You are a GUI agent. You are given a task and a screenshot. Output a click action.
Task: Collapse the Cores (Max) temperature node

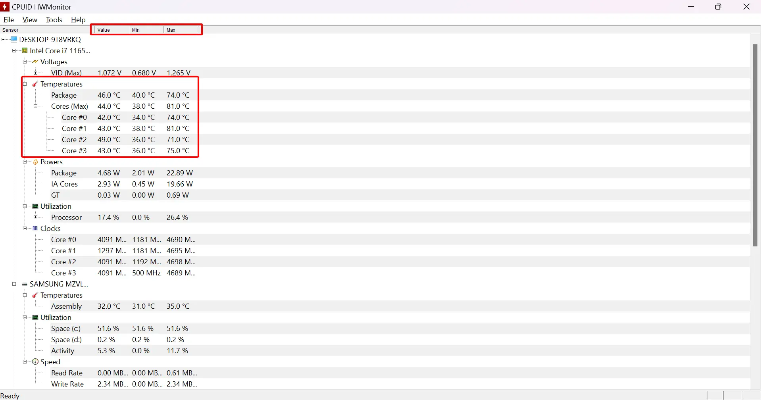[x=36, y=106]
